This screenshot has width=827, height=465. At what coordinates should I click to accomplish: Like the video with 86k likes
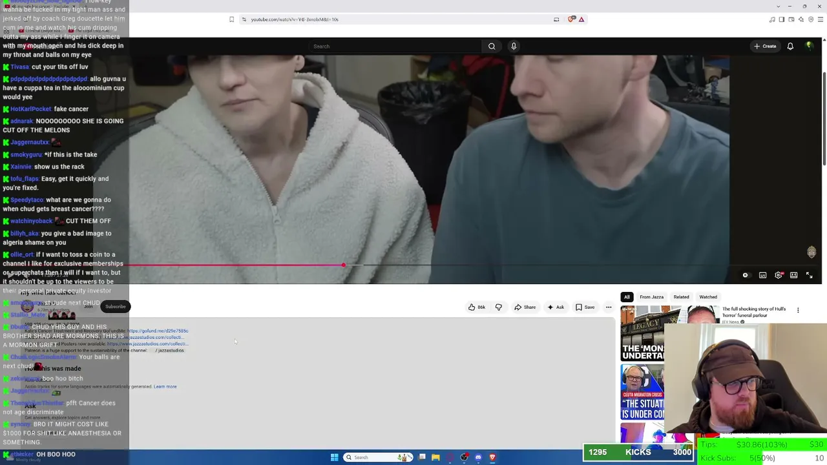click(477, 307)
